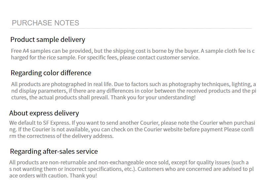Click the PURCHASE NOTES title
This screenshot has width=261, height=194.
pyautogui.click(x=46, y=23)
